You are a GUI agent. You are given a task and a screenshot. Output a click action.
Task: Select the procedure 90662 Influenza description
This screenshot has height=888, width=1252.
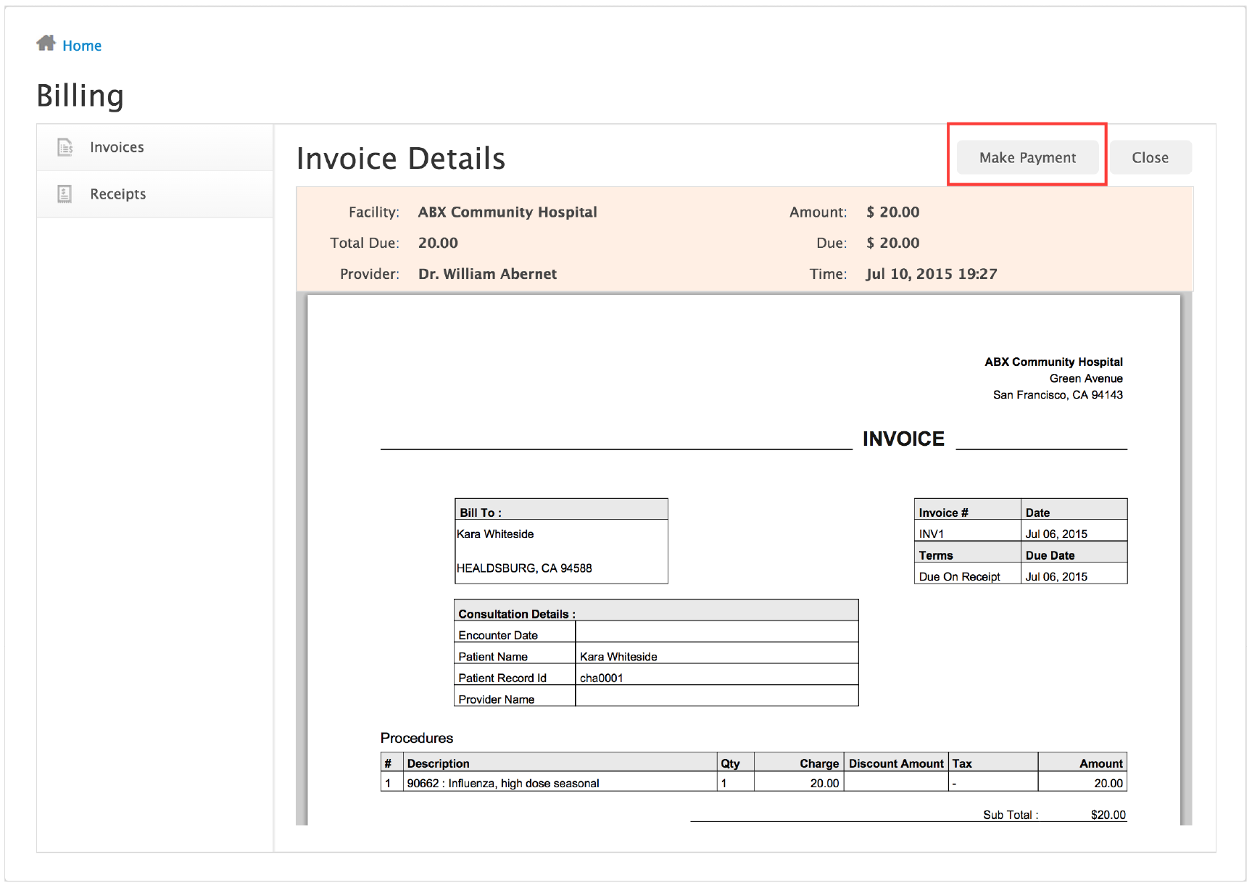click(503, 783)
